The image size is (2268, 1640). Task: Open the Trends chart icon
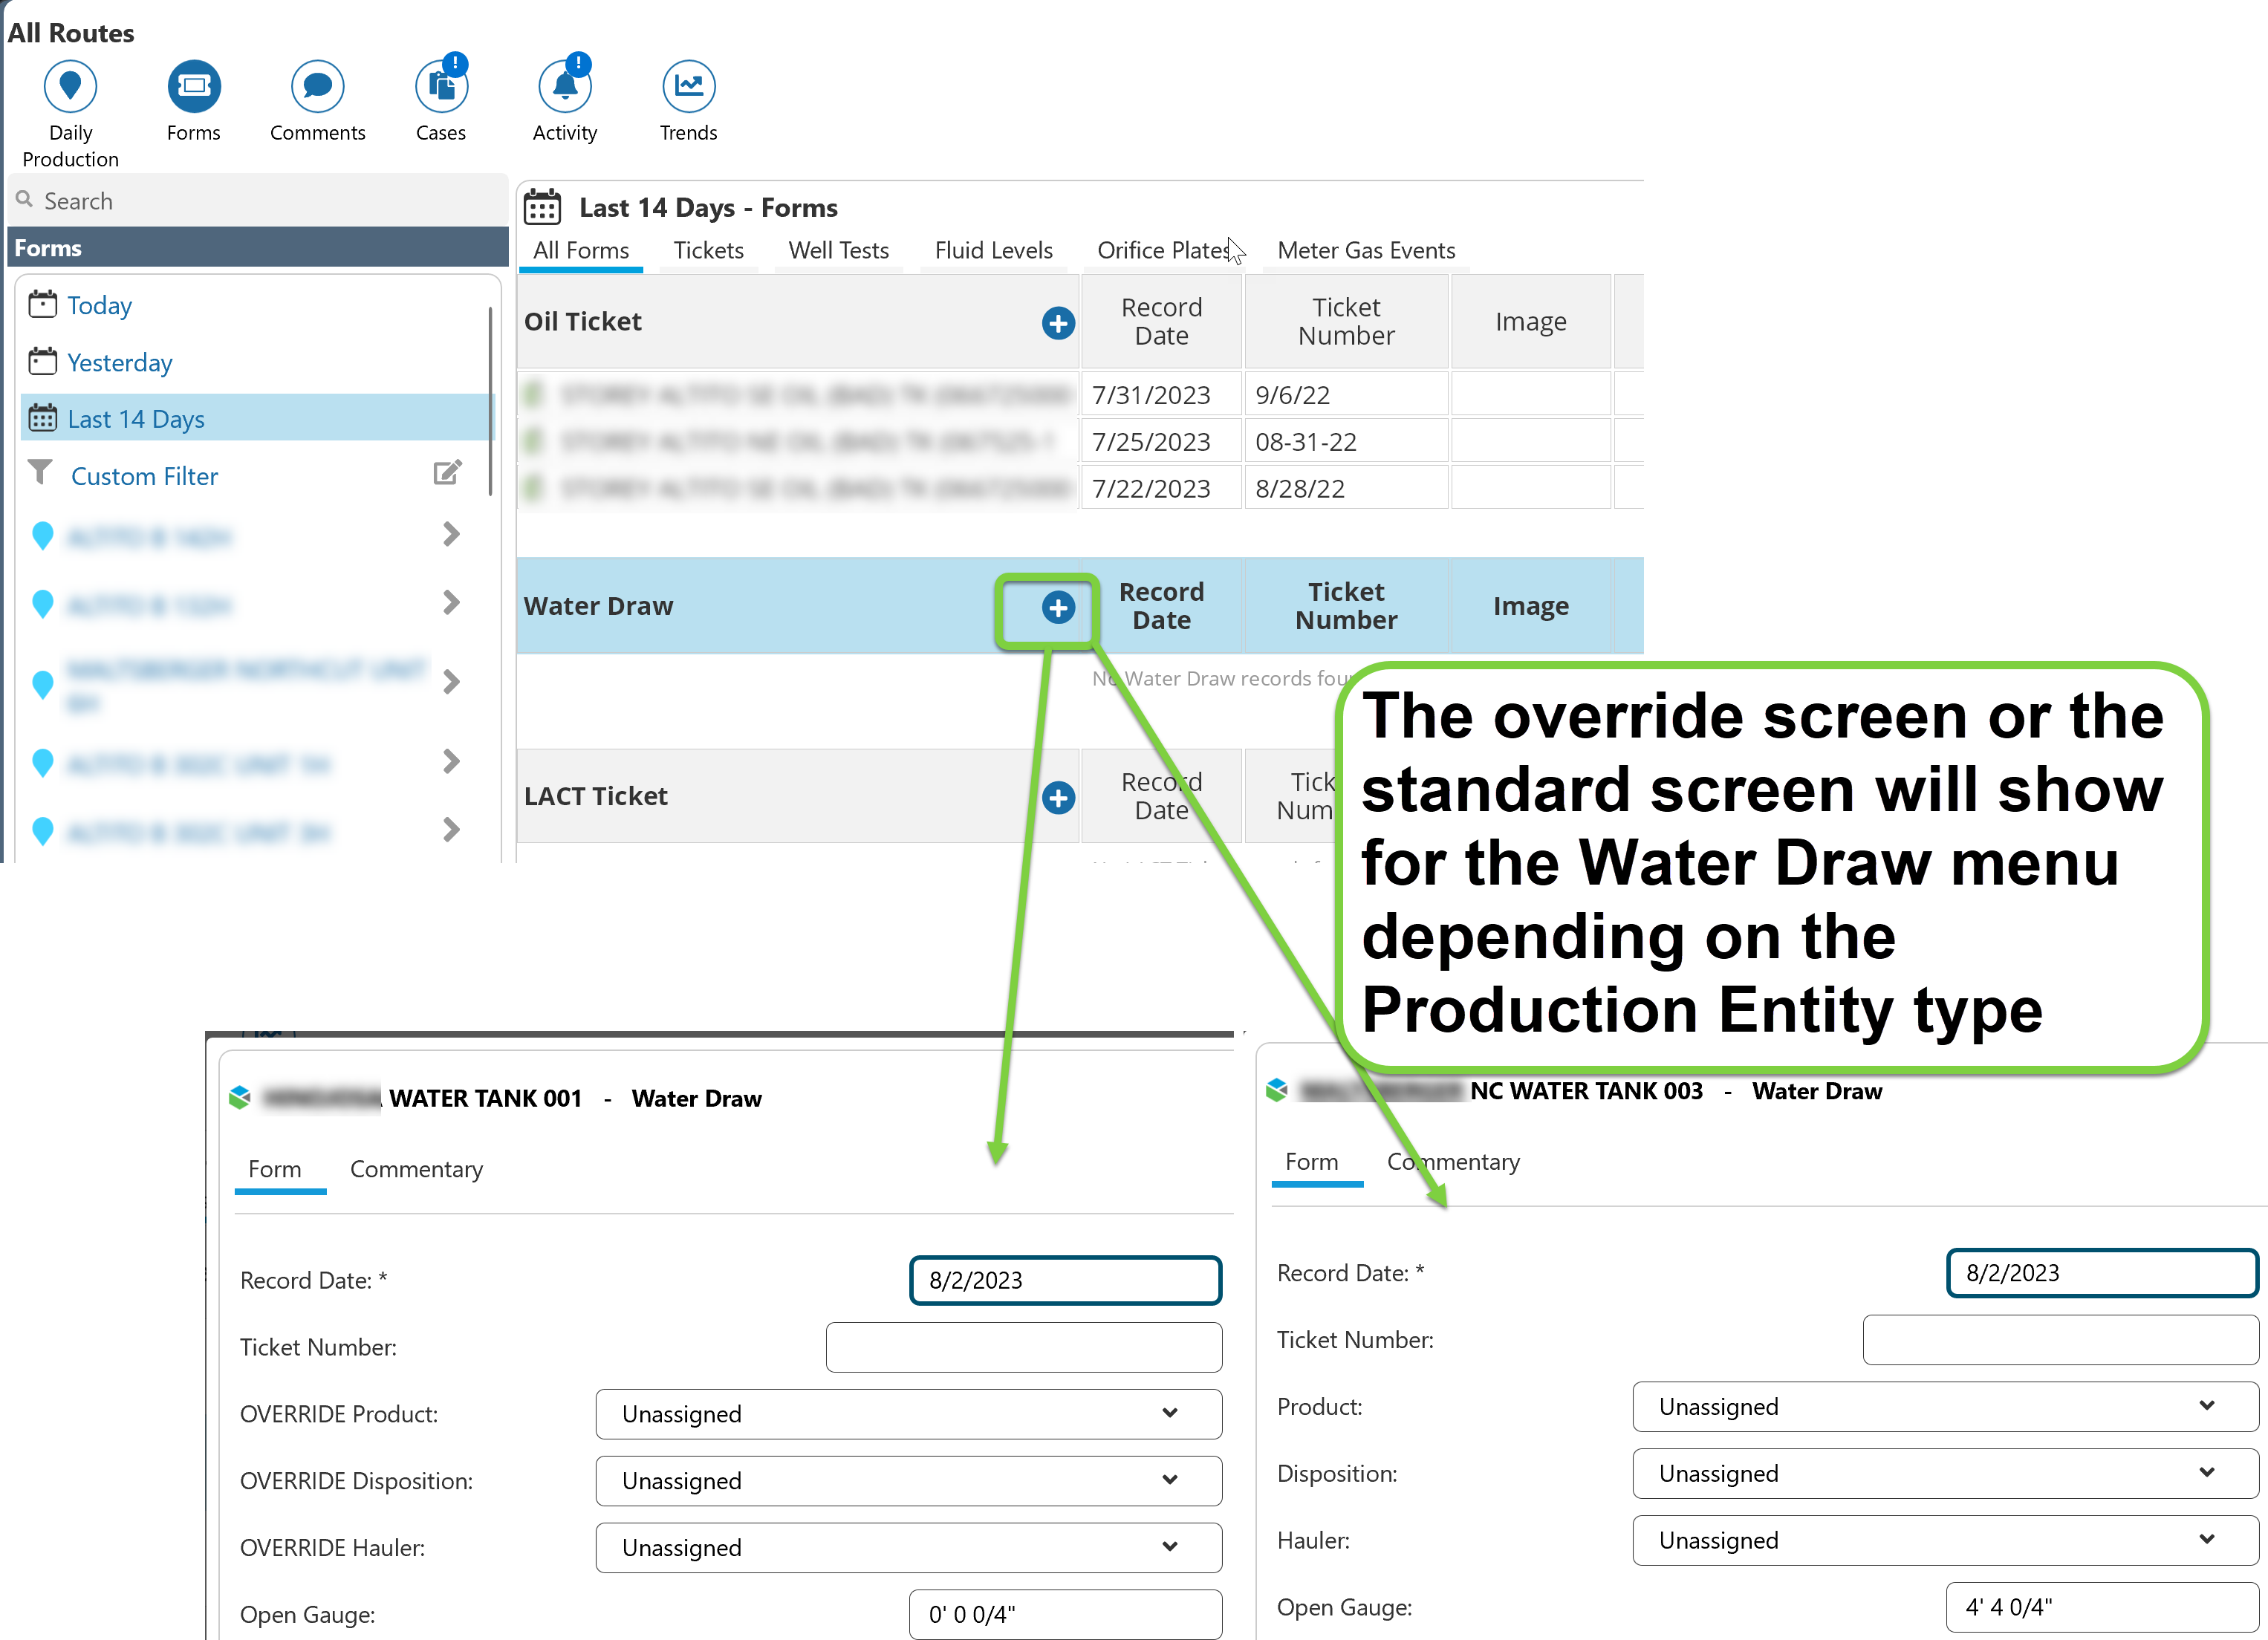click(688, 87)
